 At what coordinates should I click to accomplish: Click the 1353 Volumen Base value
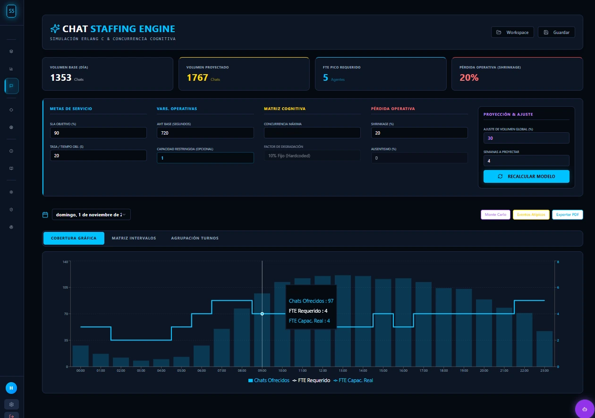click(x=61, y=77)
